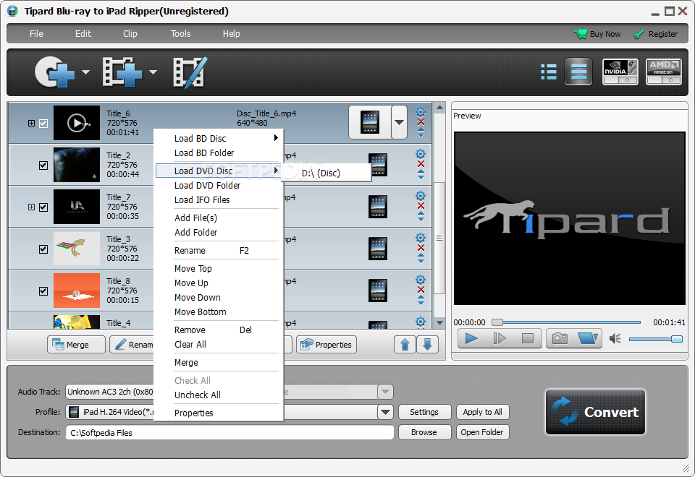Open settings gear for Title_7
Image resolution: width=695 pixels, height=477 pixels.
tap(421, 196)
